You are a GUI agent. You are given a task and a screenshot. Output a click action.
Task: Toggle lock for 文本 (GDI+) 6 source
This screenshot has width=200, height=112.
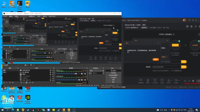pyautogui.click(x=53, y=80)
